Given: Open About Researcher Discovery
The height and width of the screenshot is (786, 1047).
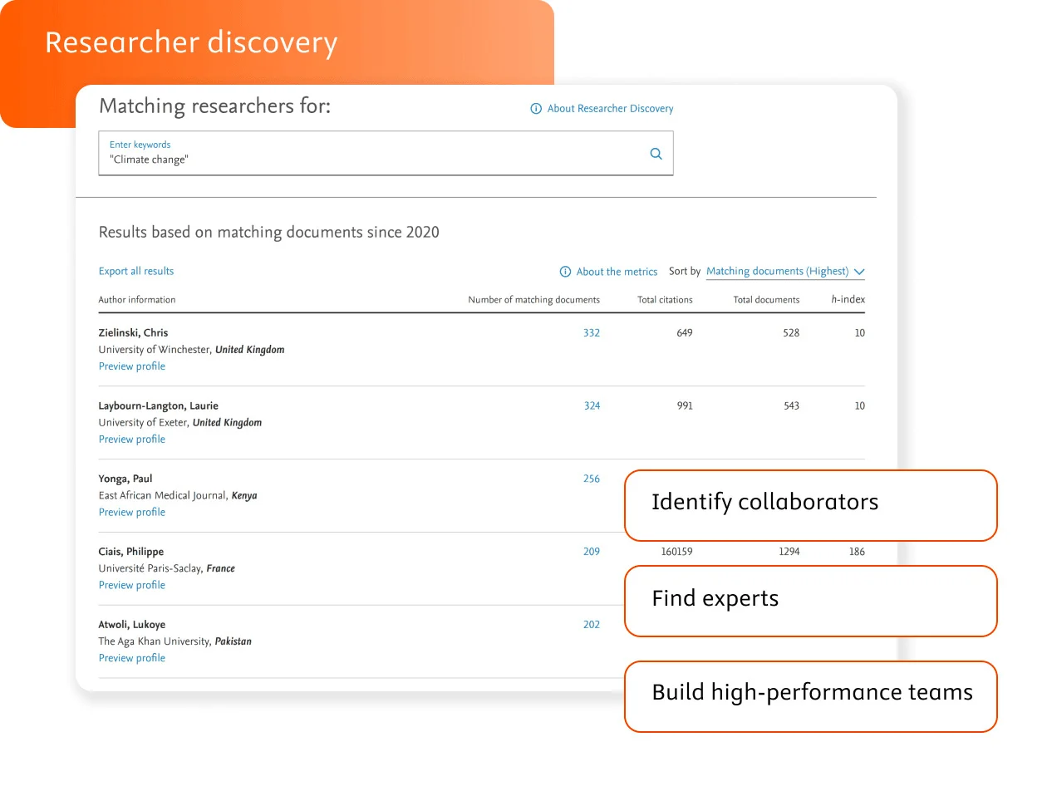Looking at the screenshot, I should (x=609, y=108).
